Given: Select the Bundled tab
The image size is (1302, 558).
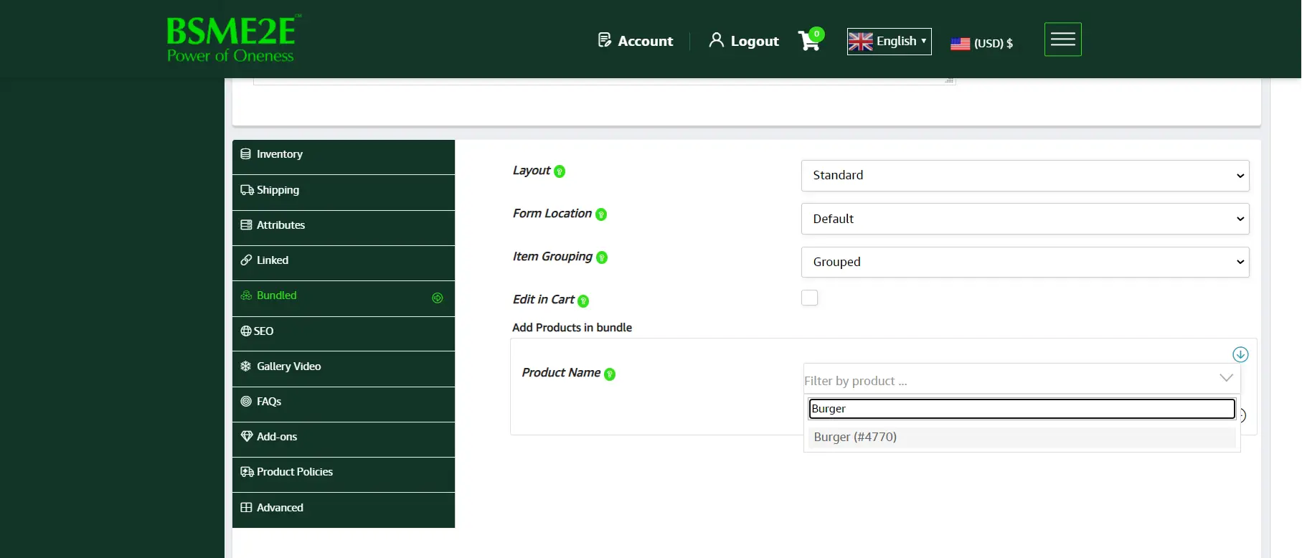Looking at the screenshot, I should pyautogui.click(x=344, y=298).
